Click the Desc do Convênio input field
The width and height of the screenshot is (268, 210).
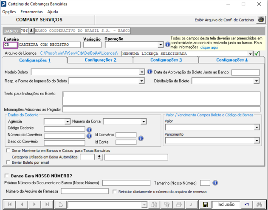click(65, 143)
